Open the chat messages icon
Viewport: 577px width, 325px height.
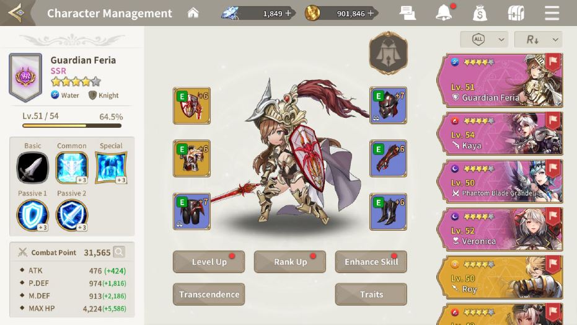(x=407, y=13)
